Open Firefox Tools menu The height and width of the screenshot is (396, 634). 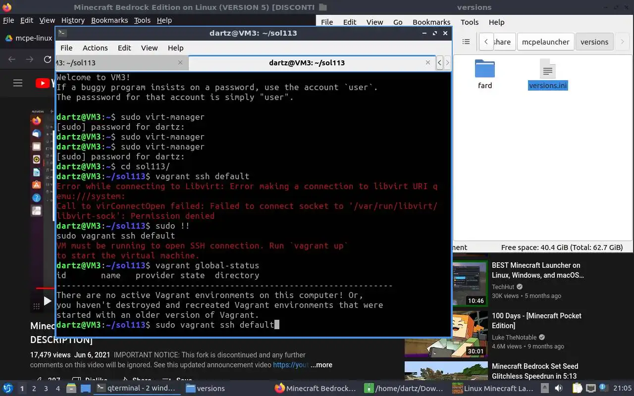tap(142, 20)
